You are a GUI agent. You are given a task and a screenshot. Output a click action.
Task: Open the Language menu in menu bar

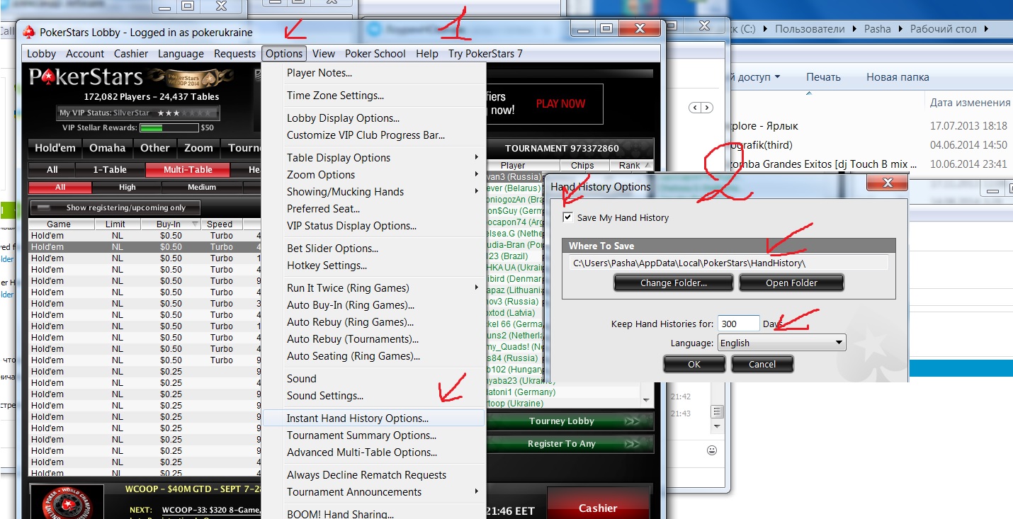[181, 54]
